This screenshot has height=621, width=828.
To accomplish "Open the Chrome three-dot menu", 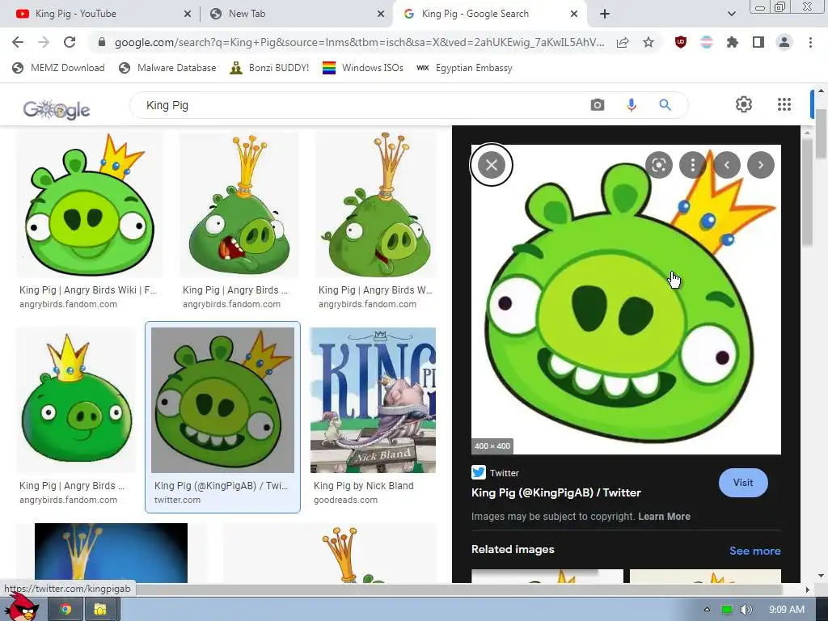I will click(x=810, y=42).
